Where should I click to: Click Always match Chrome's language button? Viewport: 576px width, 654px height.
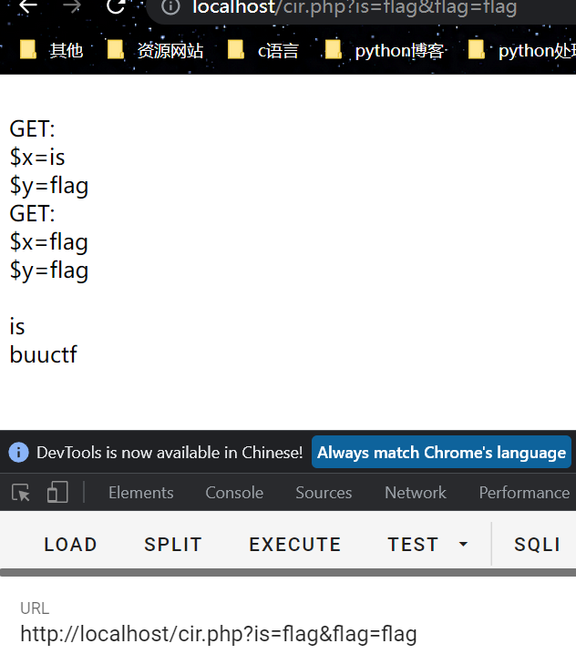(441, 452)
